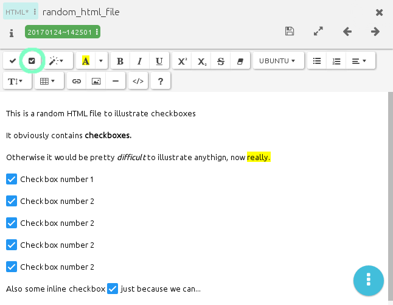
Task: Apply strikethrough formatting
Action: pos(220,61)
